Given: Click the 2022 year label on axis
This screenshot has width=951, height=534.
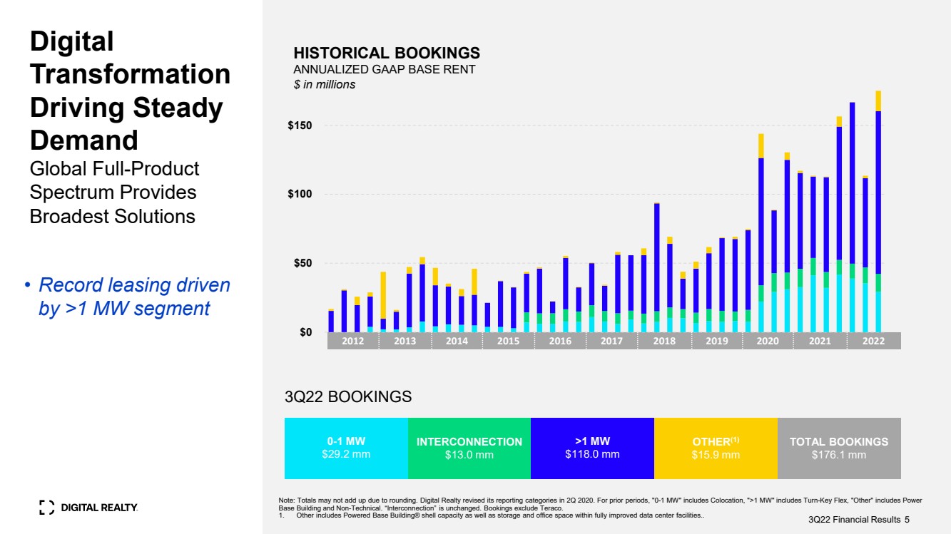Looking at the screenshot, I should click(873, 341).
